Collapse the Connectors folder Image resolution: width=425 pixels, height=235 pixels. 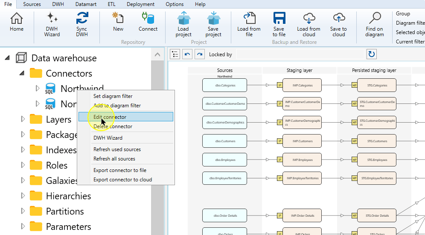click(x=22, y=73)
